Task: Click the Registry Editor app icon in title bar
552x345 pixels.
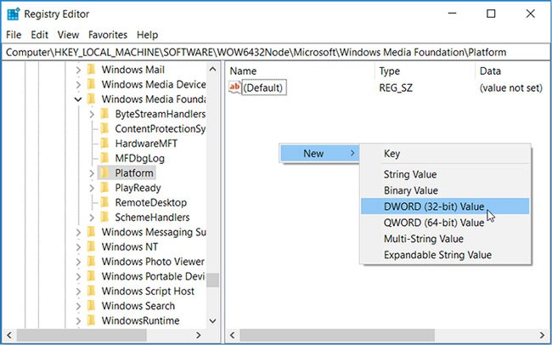Action: tap(14, 14)
